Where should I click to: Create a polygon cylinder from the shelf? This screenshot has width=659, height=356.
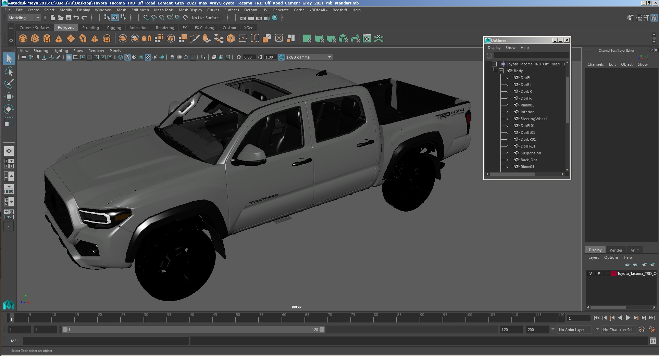pos(47,39)
